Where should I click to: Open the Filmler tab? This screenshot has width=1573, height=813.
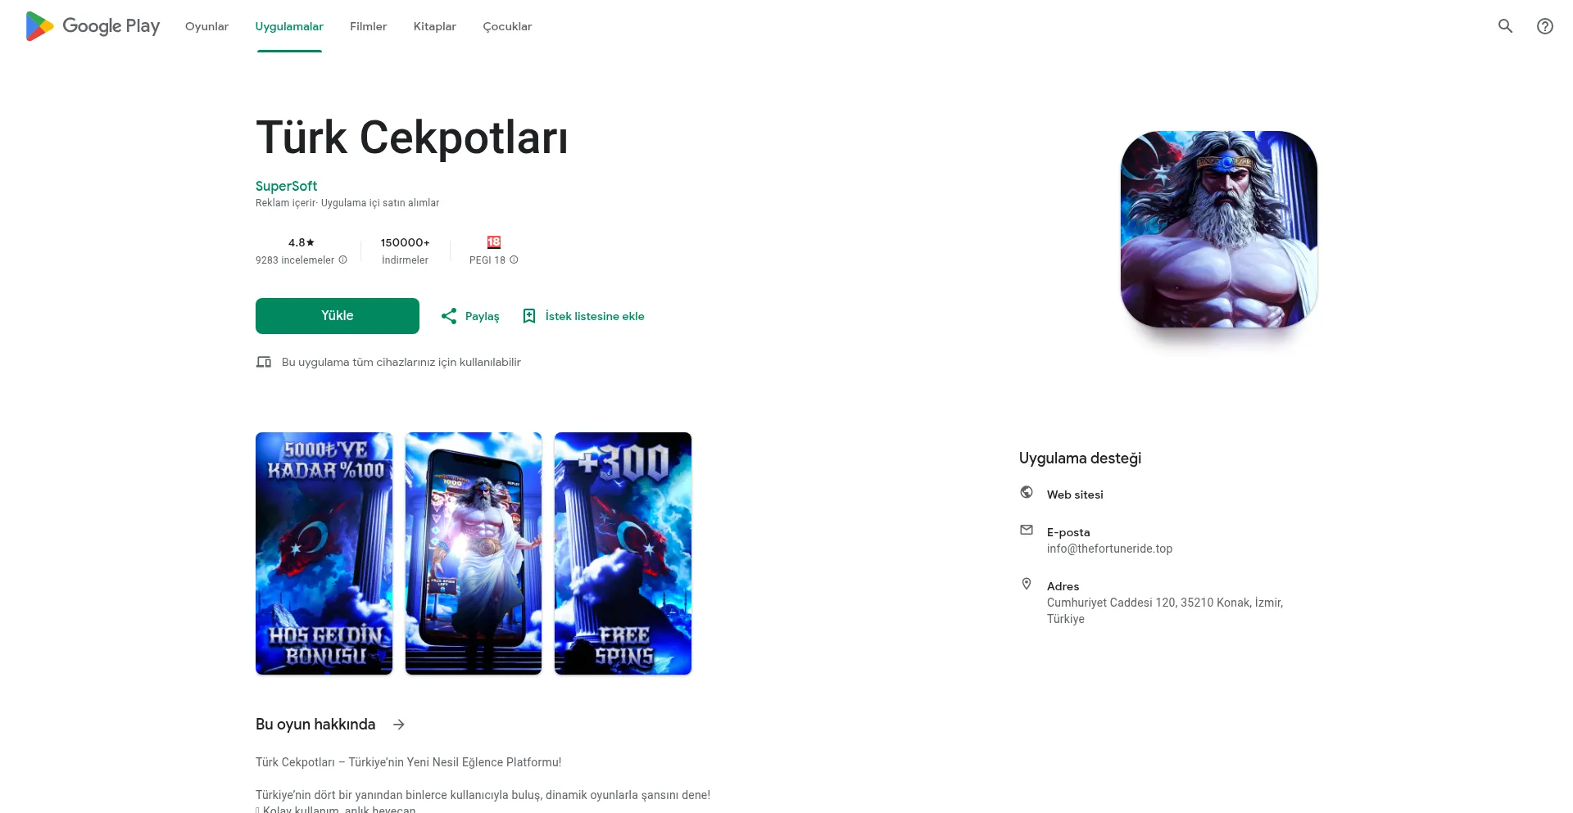tap(368, 26)
